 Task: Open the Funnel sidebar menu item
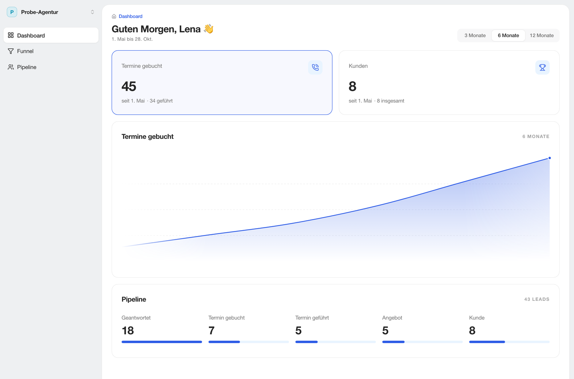pos(51,51)
